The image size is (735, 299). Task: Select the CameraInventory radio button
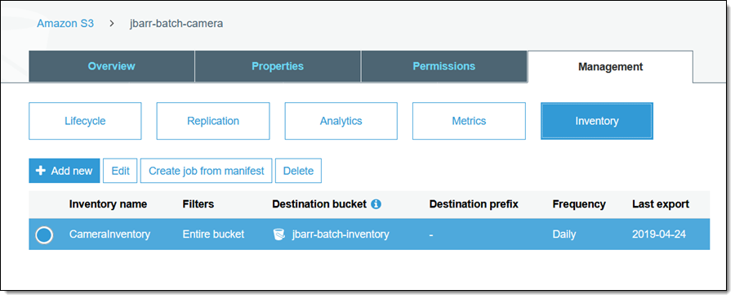tap(44, 234)
